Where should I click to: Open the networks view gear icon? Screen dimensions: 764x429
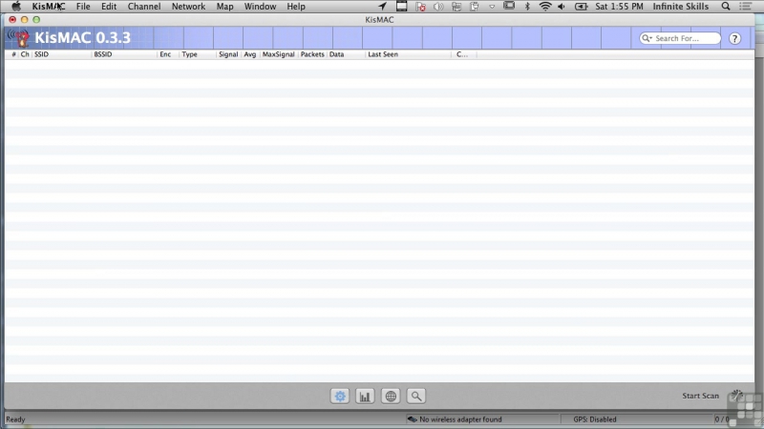[x=340, y=396]
